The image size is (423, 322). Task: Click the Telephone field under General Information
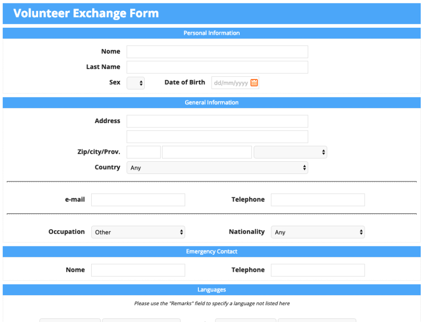(318, 200)
